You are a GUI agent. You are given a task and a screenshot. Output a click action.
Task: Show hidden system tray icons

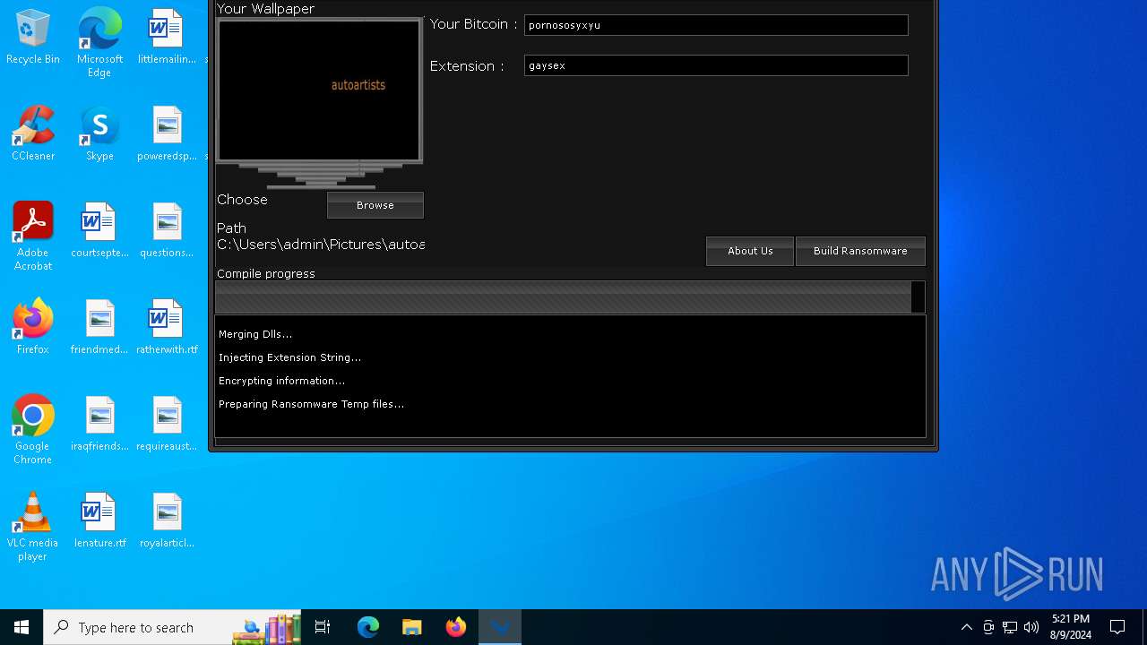(966, 627)
